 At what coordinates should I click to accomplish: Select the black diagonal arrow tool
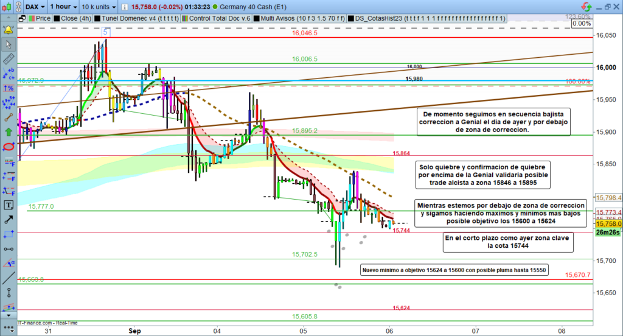(9, 219)
